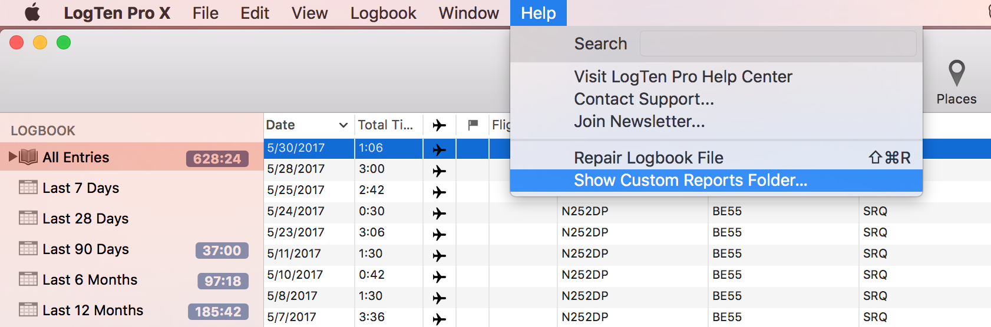This screenshot has width=991, height=327.
Task: Select the 5/11/2017 entry date
Action: click(x=294, y=253)
